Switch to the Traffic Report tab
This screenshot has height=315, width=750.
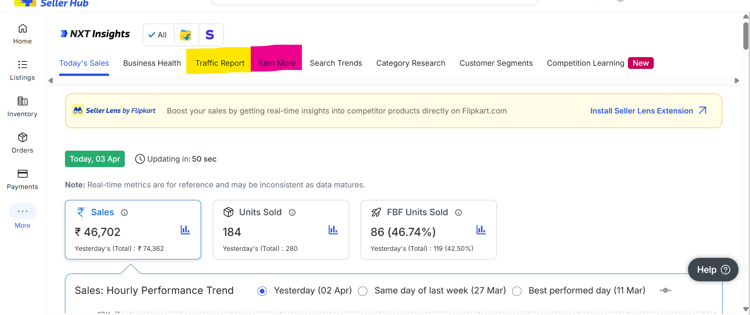(219, 63)
